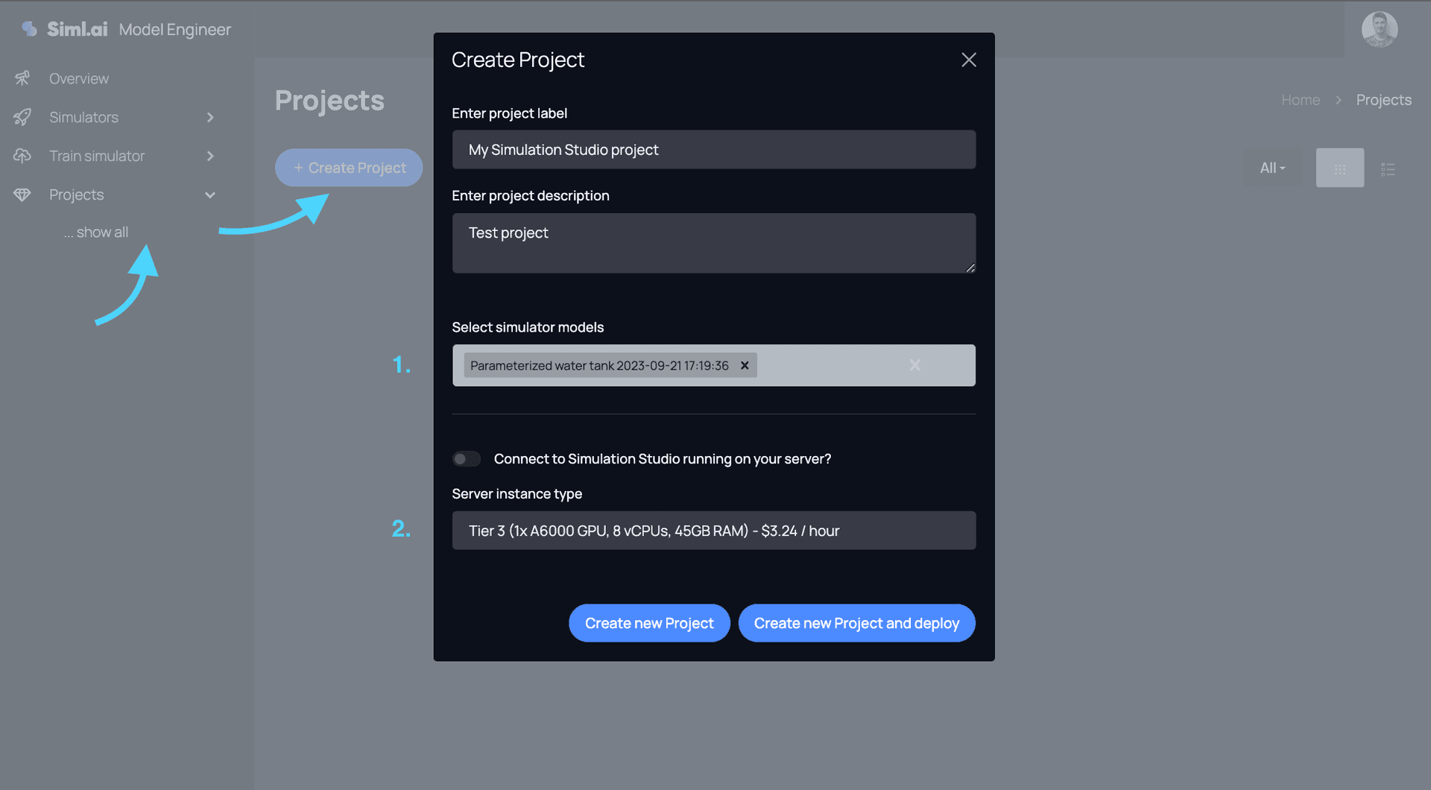
Task: Remove Parameterized water tank model tag
Action: point(745,365)
